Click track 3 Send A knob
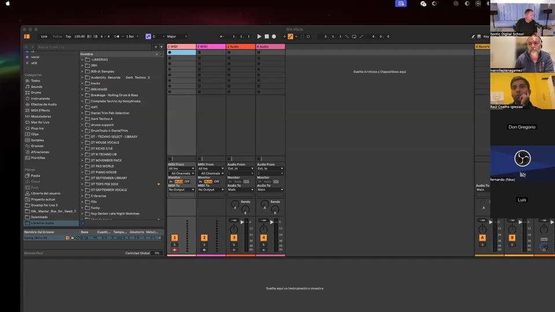 click(x=234, y=205)
